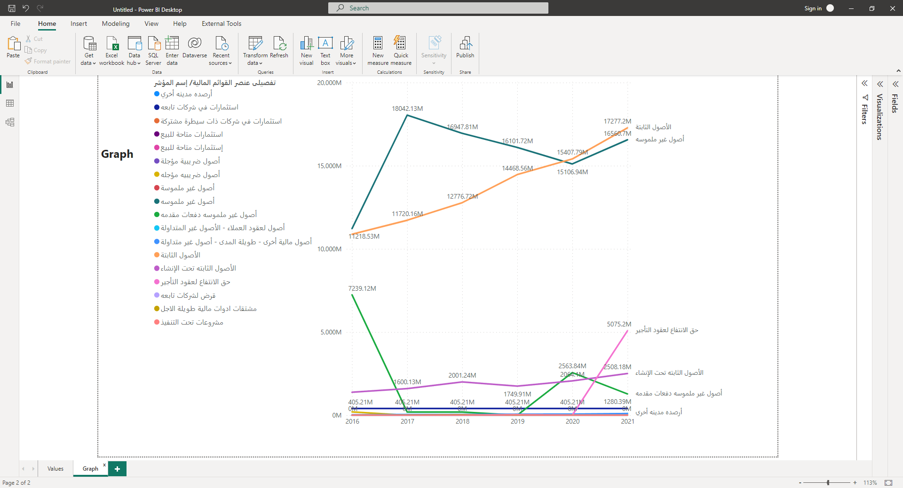Collapse the Filters pane

(x=865, y=83)
